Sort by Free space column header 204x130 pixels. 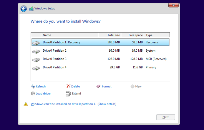tap(132, 35)
